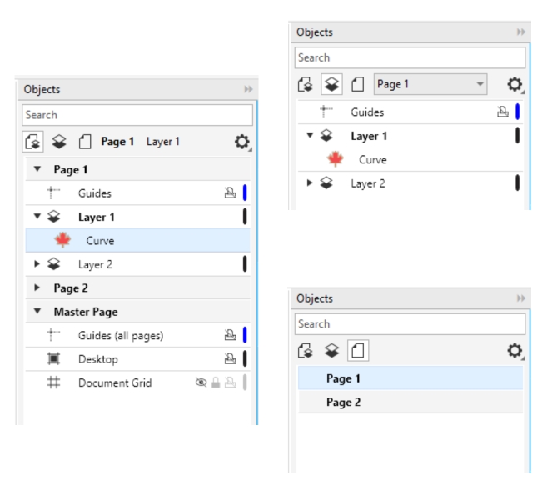The height and width of the screenshot is (500, 547).
Task: Click Objects tab title of Master Page panel
Action: 42,90
